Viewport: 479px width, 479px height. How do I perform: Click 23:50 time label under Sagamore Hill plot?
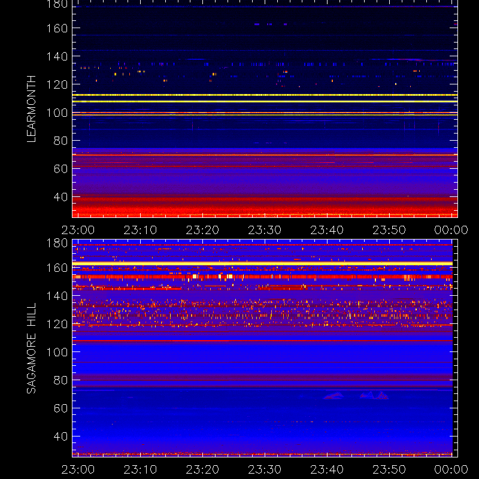tap(389, 469)
